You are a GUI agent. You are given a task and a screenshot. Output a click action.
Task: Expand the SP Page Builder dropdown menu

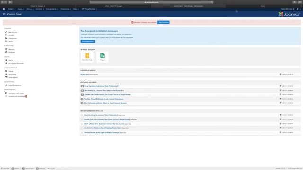[x=89, y=9]
